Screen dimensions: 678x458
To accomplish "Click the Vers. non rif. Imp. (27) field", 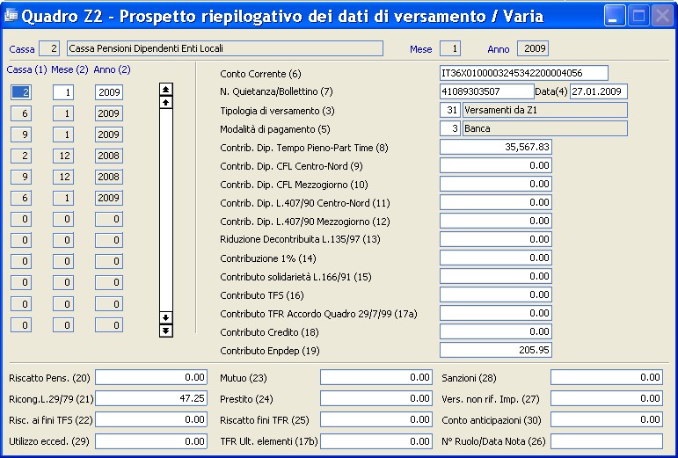I will click(x=607, y=398).
